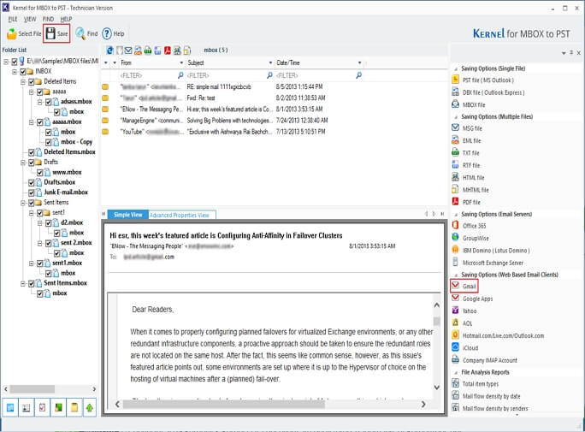Collapse the aaaaa.mbox tree node
585x432 pixels.
pos(32,122)
